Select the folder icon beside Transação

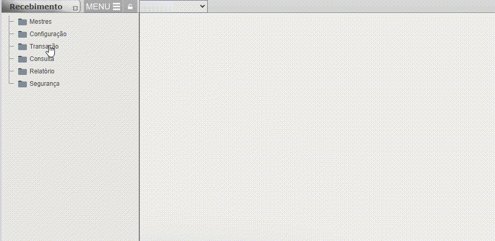click(x=22, y=47)
